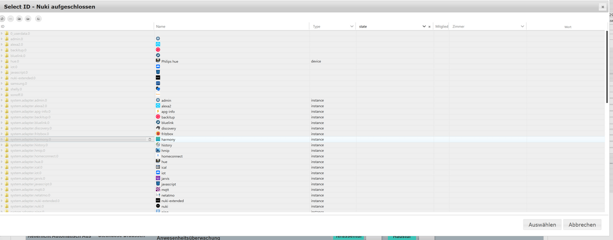Screen dimensions: 613x240
Task: Click the Name filter field
Action: pyautogui.click(x=231, y=26)
